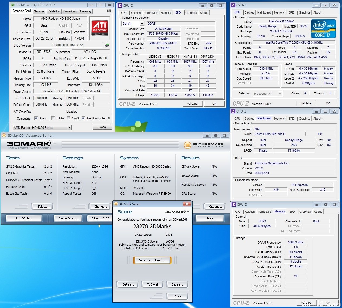
Task: Click the 3DMark06 window title bar icon
Action: [4, 135]
